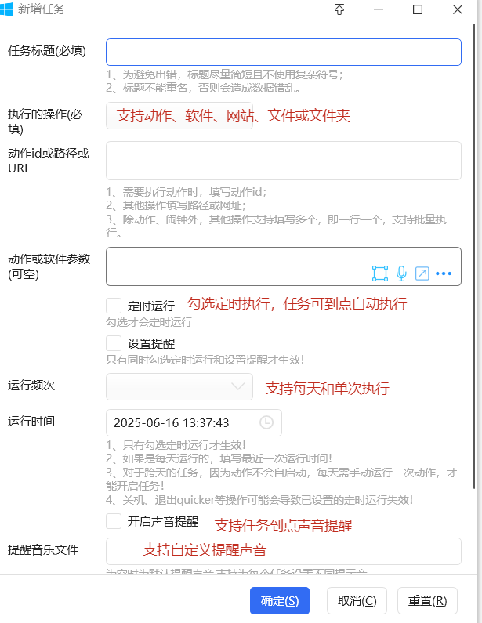Click the microphone voice input icon
This screenshot has width=482, height=623.
tap(401, 273)
